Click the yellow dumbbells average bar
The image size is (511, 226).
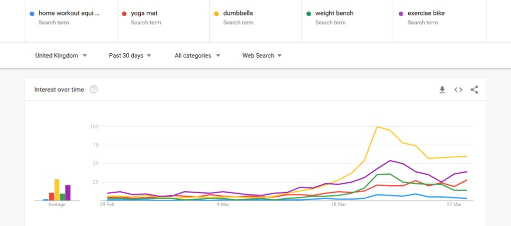57,190
